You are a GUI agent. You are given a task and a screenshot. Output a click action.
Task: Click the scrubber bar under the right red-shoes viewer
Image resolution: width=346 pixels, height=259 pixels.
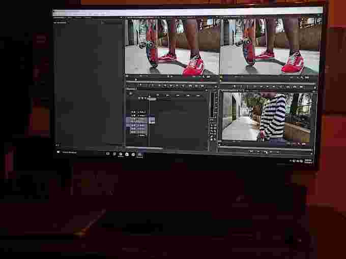267,80
